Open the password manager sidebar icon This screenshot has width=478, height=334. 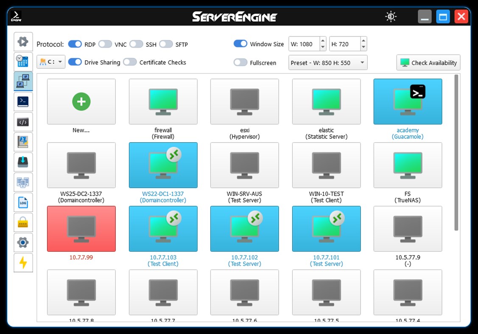[x=23, y=222]
